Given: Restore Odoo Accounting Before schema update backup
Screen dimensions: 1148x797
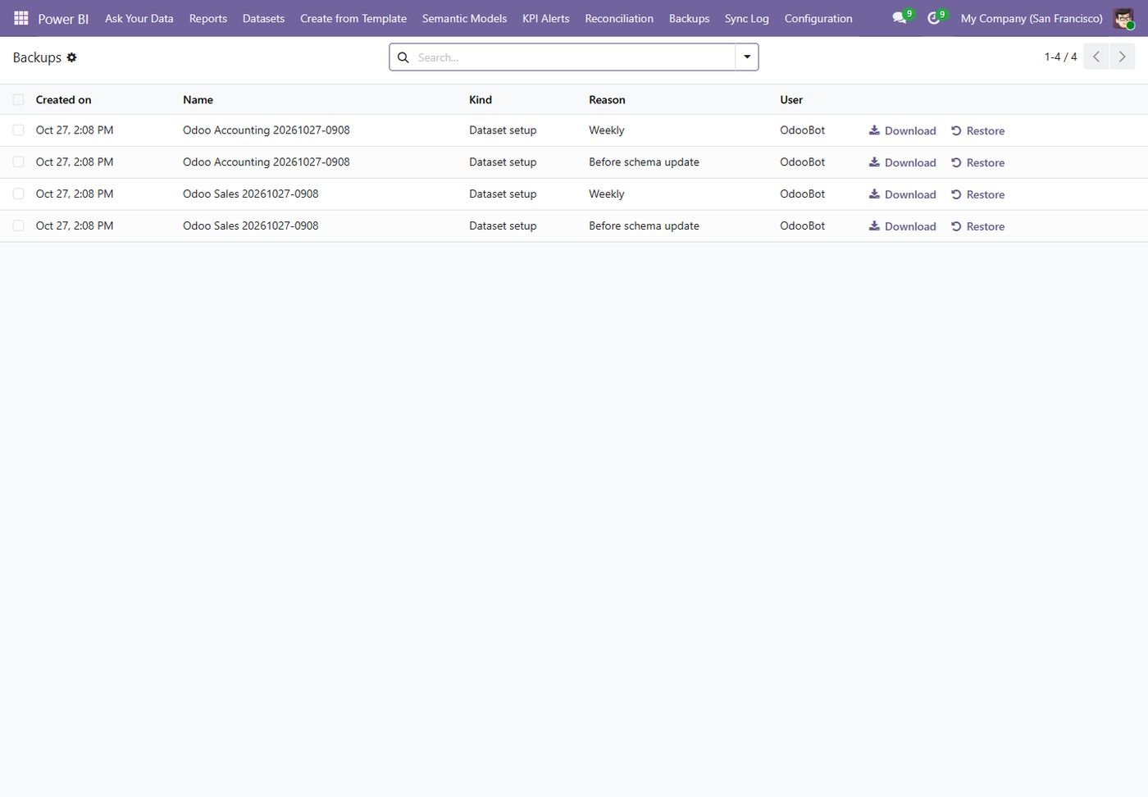Looking at the screenshot, I should 977,162.
